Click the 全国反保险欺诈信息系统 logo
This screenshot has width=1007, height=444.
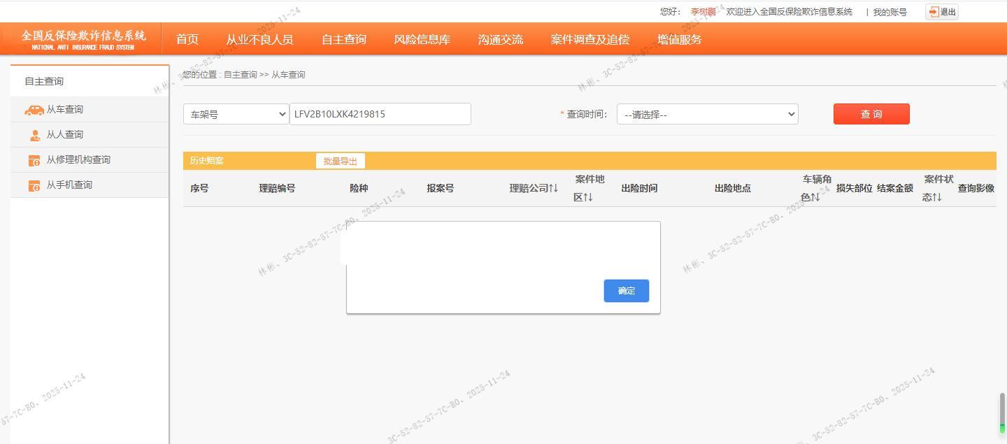click(83, 39)
